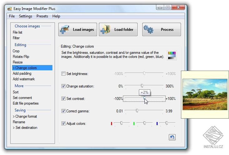The height and width of the screenshot is (155, 229).
Task: Enable the Set brightness checkbox
Action: [63, 73]
